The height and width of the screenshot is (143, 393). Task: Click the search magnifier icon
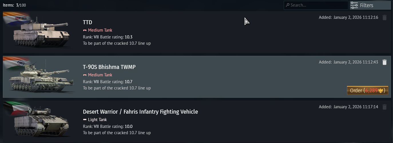click(x=287, y=5)
